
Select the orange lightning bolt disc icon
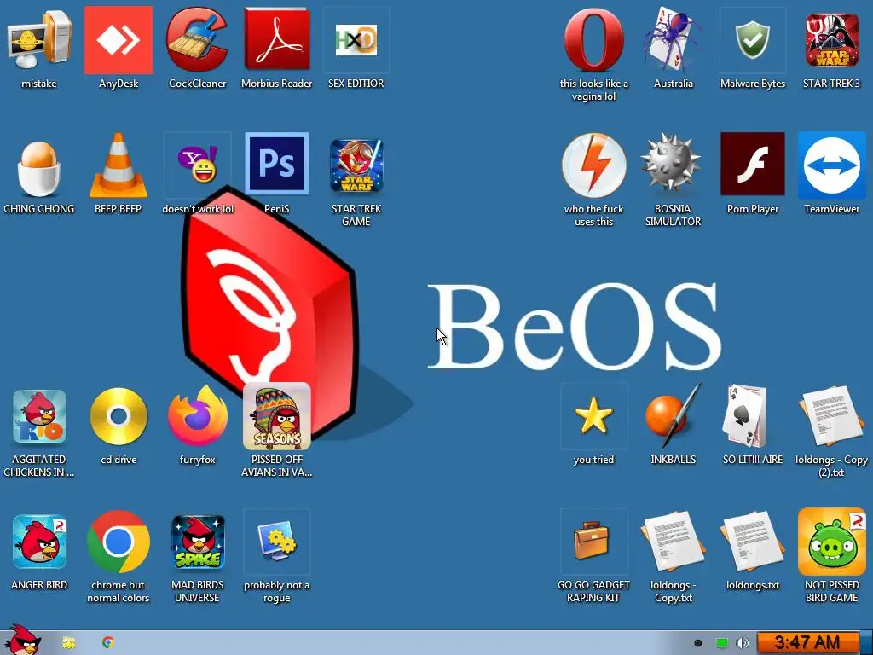593,165
